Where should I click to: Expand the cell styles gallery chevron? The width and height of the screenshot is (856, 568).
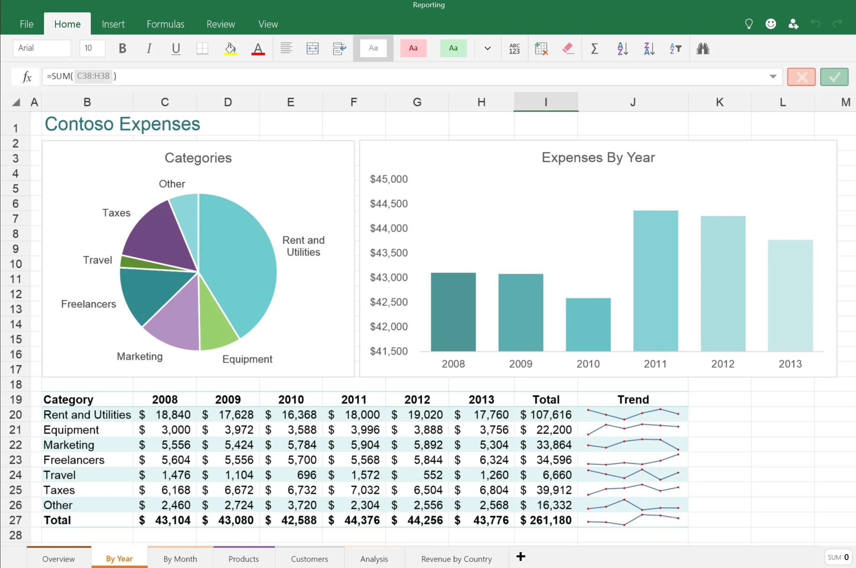[488, 48]
